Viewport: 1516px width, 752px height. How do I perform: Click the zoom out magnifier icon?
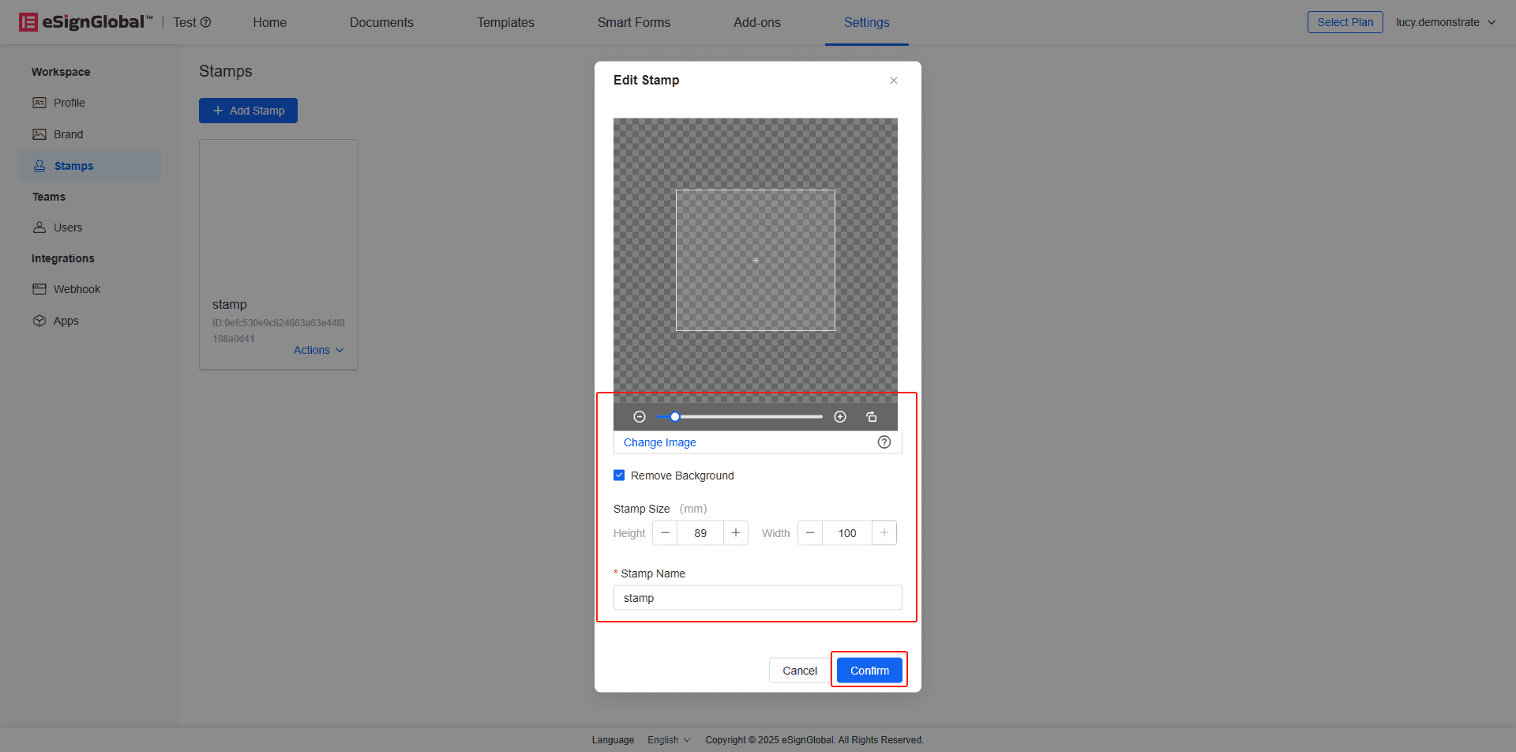(640, 417)
